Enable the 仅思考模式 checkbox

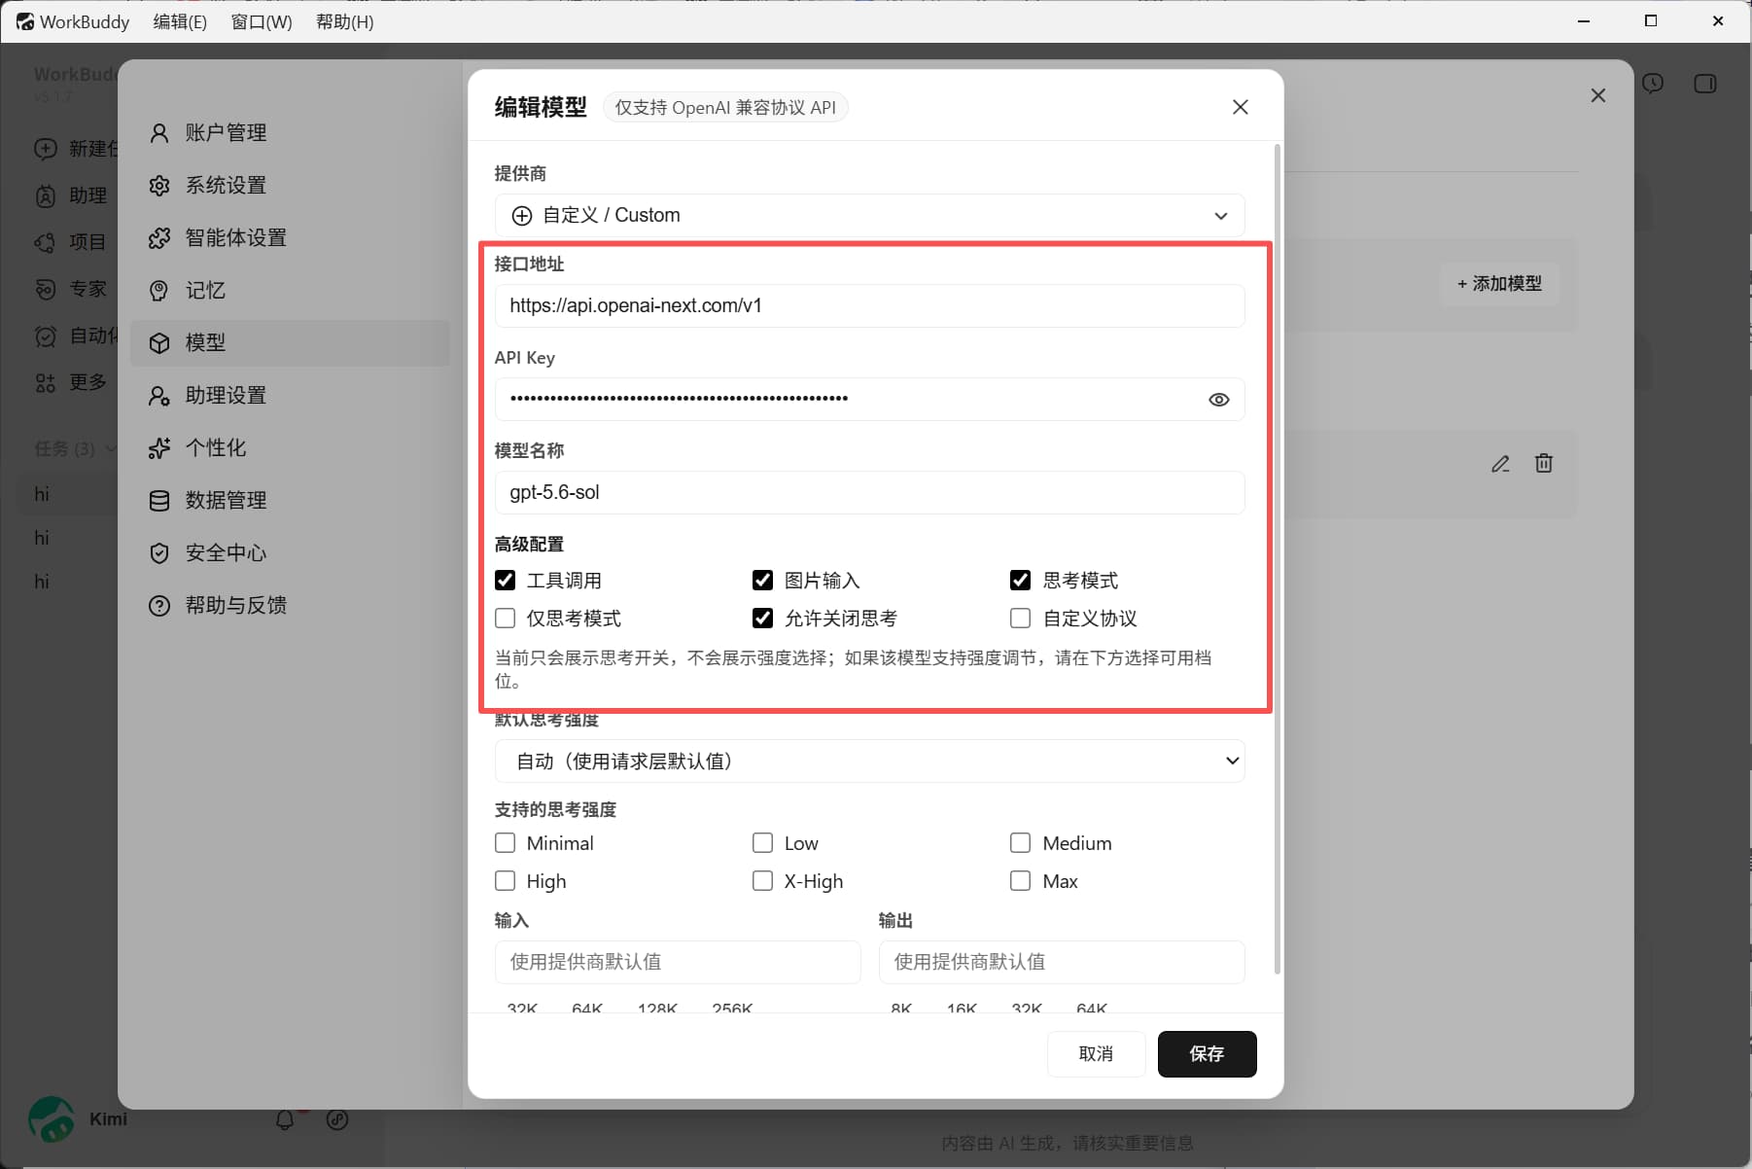click(505, 619)
